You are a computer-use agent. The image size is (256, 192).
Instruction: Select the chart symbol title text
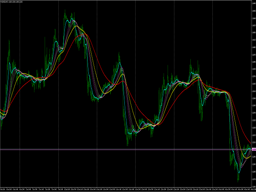tap(12, 2)
